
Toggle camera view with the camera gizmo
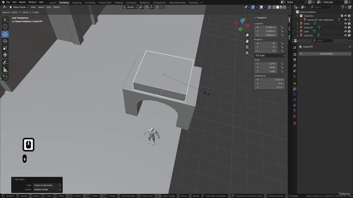pyautogui.click(x=247, y=47)
